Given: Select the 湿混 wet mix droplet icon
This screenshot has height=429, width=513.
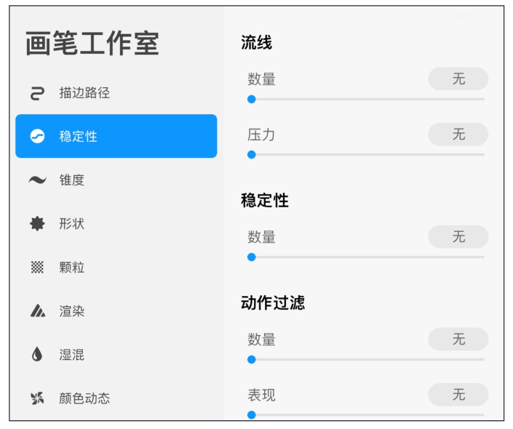Looking at the screenshot, I should coord(37,354).
